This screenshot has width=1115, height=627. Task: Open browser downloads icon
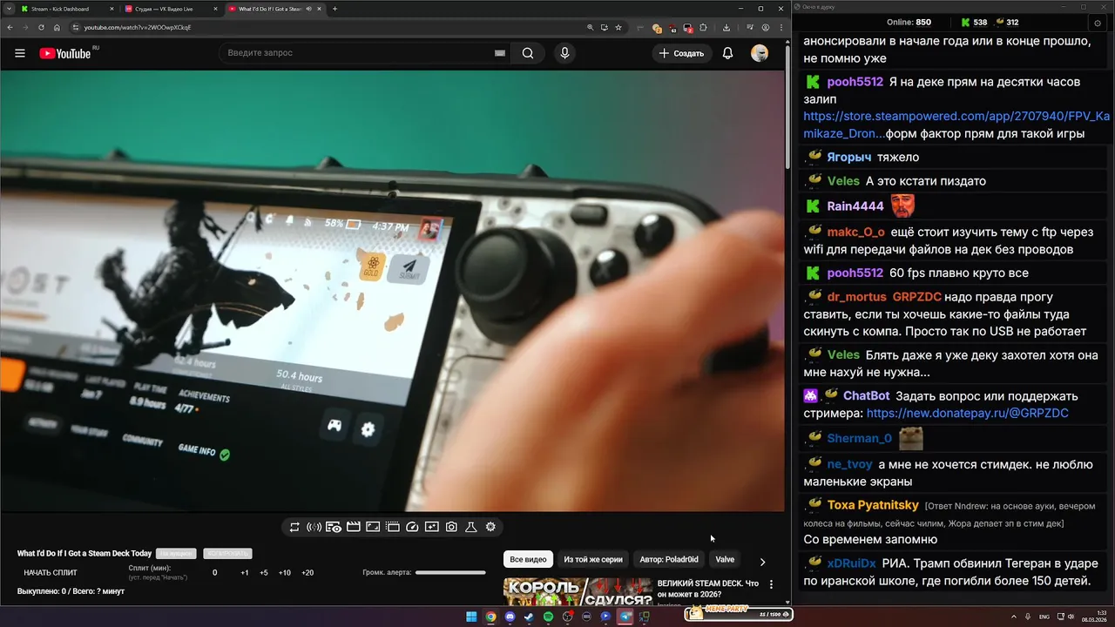point(726,27)
